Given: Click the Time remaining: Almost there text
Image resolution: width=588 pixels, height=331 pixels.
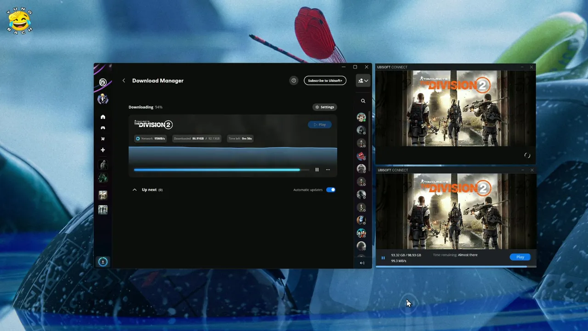Looking at the screenshot, I should click(455, 255).
